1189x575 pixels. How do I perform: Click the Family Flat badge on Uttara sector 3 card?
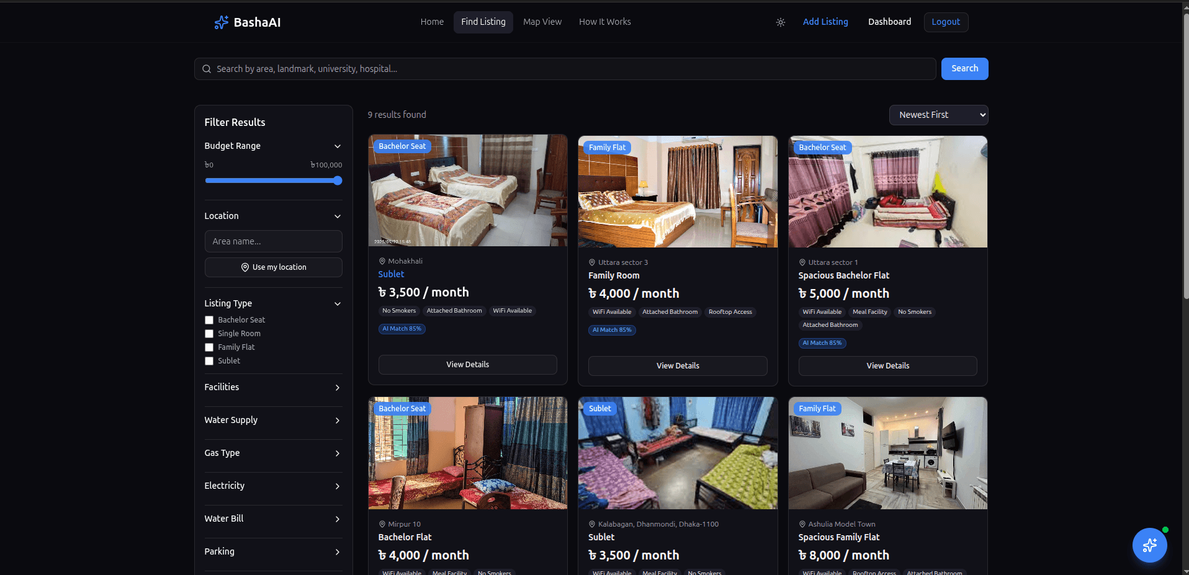click(x=607, y=148)
